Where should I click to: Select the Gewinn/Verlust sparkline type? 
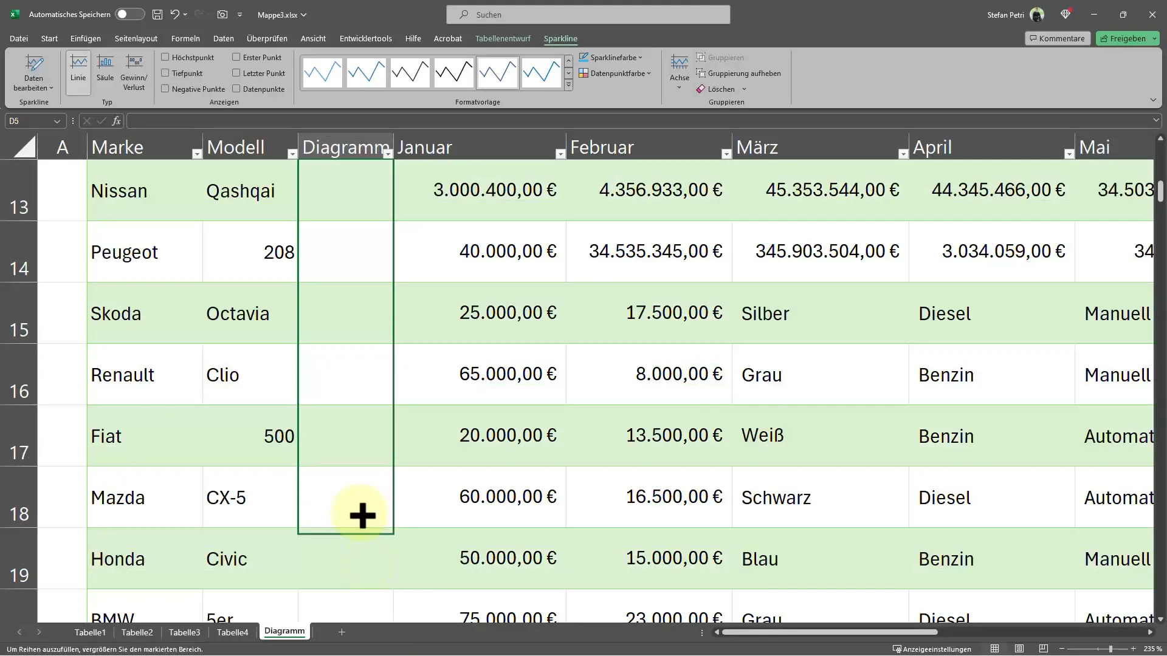click(134, 73)
